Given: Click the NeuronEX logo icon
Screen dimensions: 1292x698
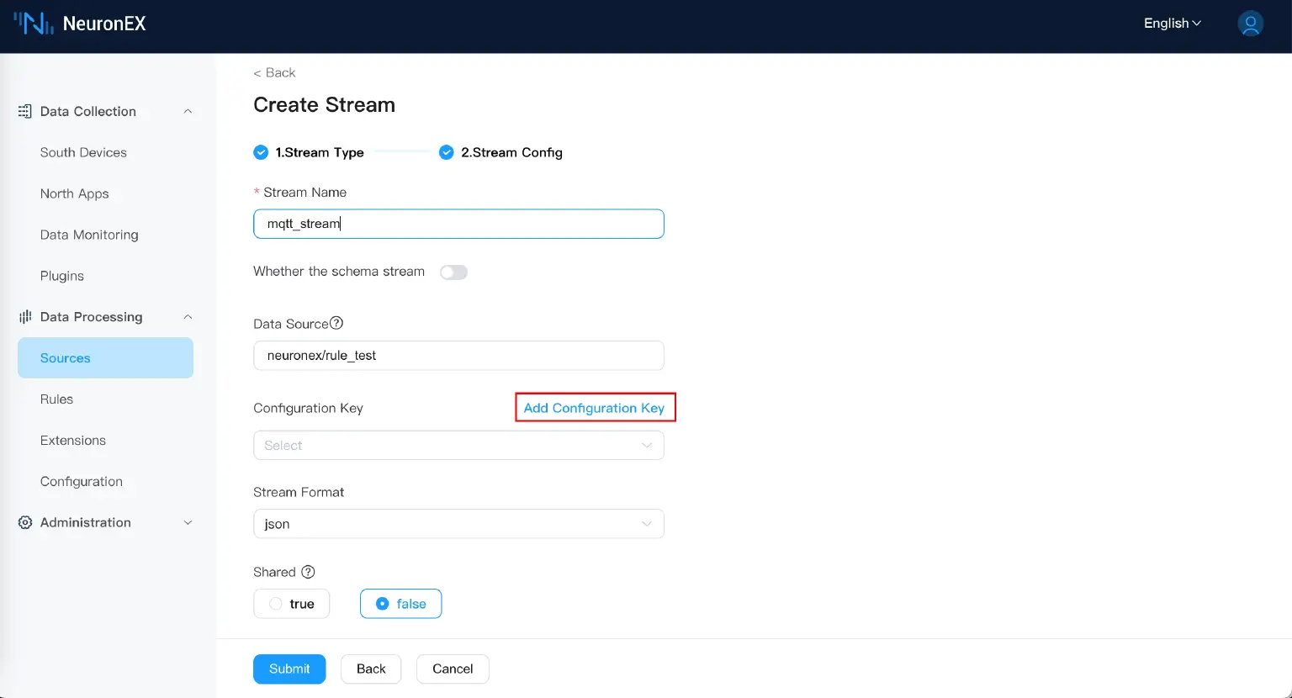Looking at the screenshot, I should [x=32, y=24].
